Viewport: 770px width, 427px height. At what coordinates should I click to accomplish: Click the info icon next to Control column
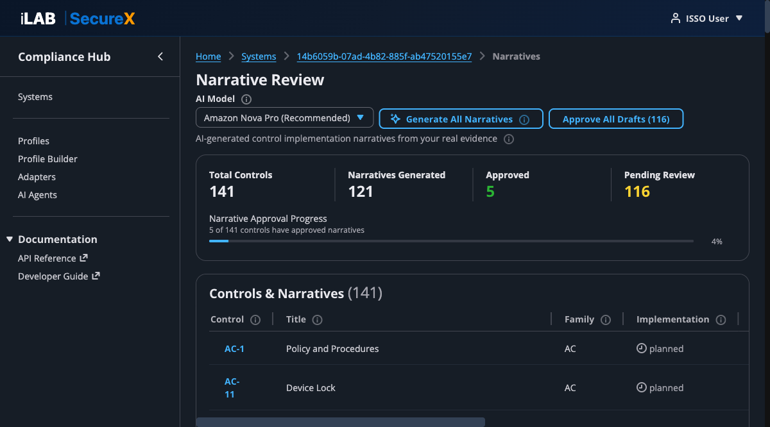click(x=255, y=320)
